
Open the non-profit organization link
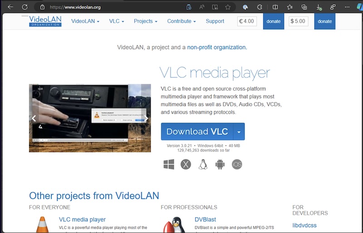pos(217,47)
